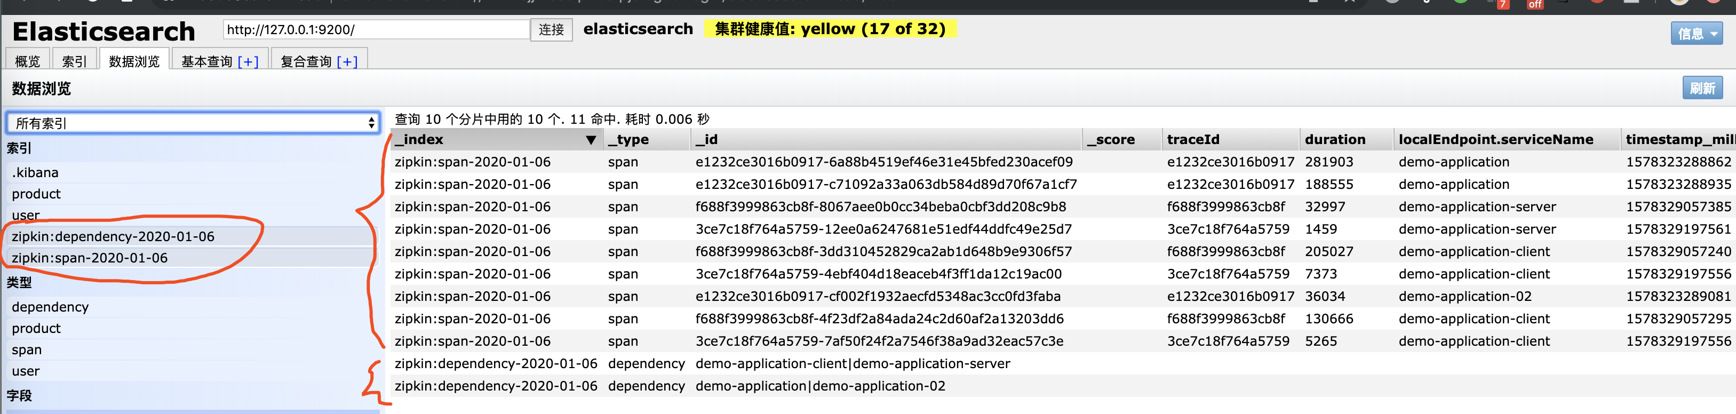Sort by the _index column header
The image size is (1736, 414).
pyautogui.click(x=497, y=140)
